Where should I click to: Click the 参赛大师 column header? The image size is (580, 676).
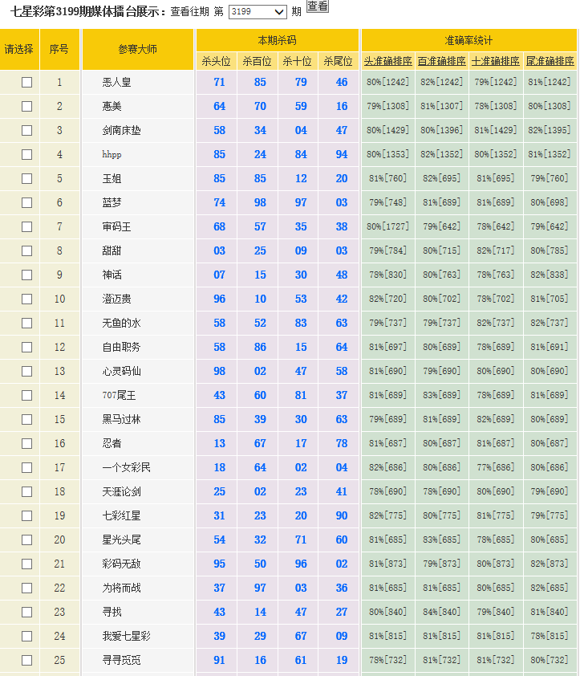(138, 49)
